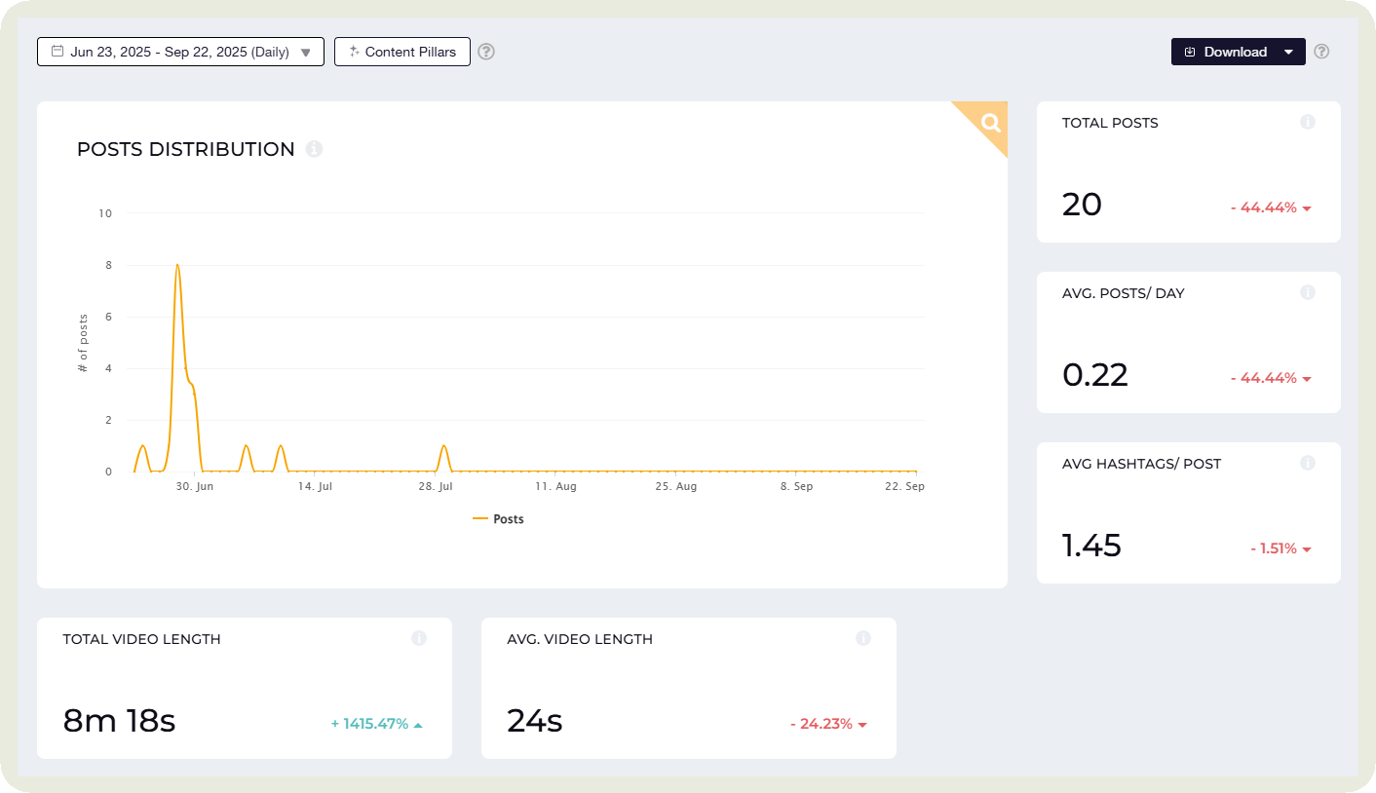Screen dimensions: 1376x793
Task: View Total Video Length info tooltip icon
Action: (419, 639)
